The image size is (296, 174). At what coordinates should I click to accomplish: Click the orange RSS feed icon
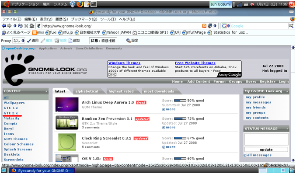point(204,26)
